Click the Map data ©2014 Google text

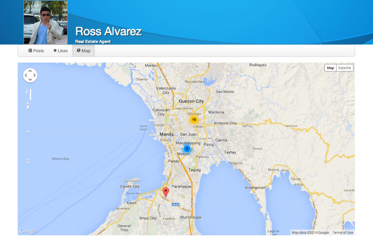coord(310,233)
